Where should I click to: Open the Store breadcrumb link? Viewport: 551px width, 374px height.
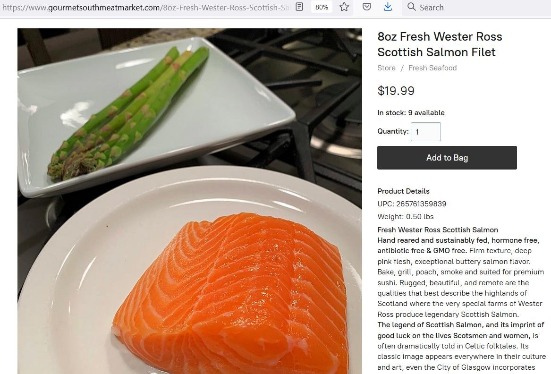tap(386, 68)
